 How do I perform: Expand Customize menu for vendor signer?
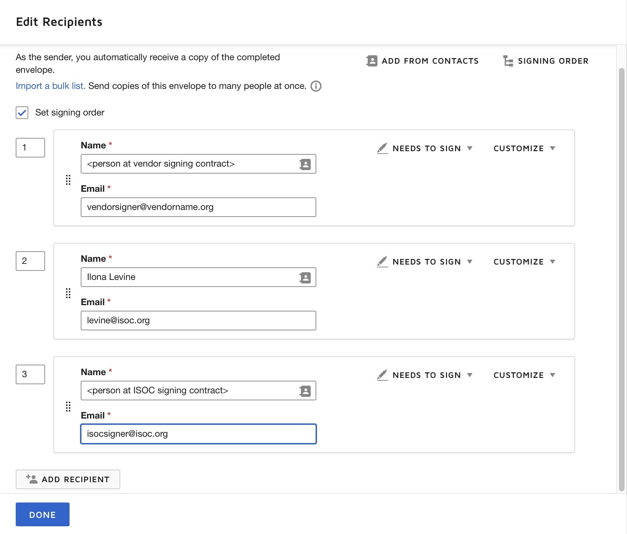(524, 148)
